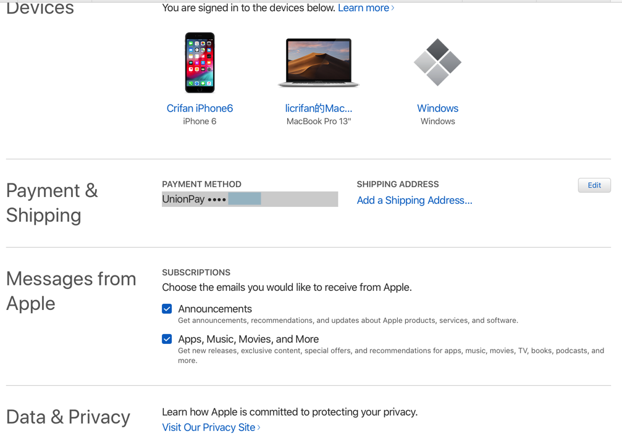The image size is (622, 444).
Task: Uncheck the Apps, Music, Movies, and More checkbox
Action: (167, 339)
